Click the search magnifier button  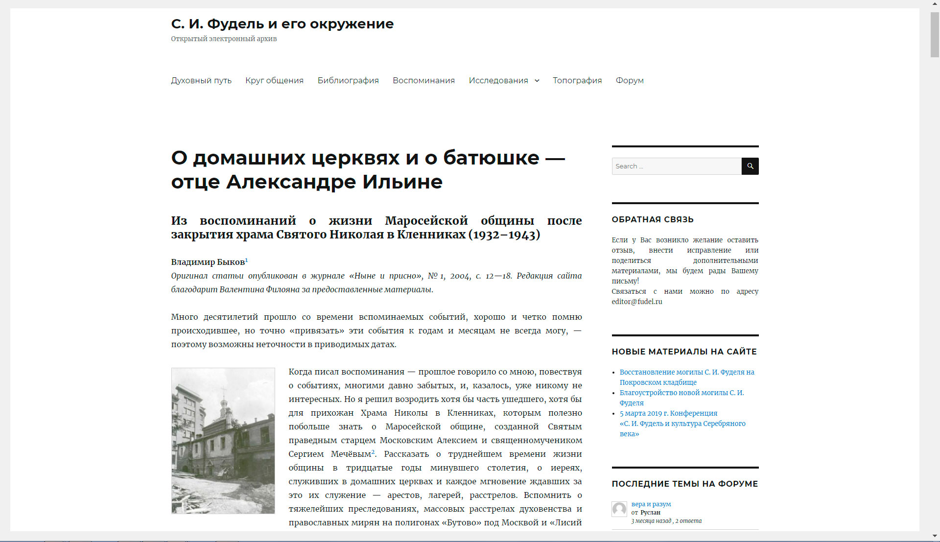point(750,166)
